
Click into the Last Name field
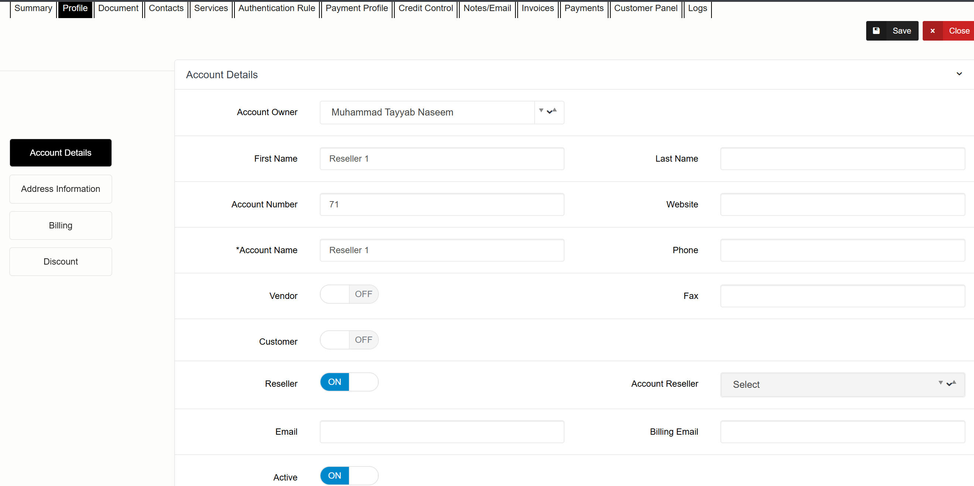click(x=842, y=159)
